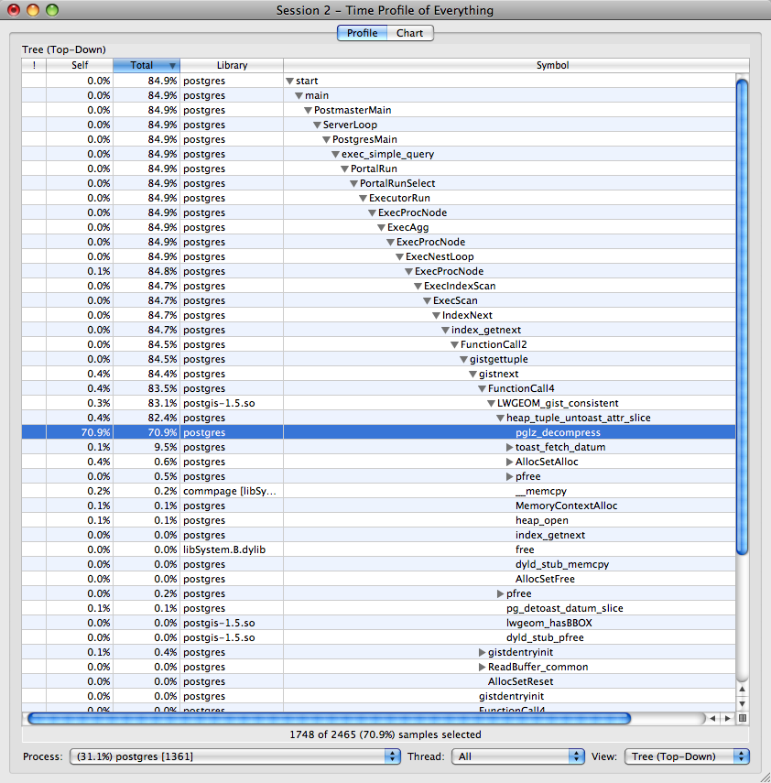
Task: Expand the AllocSetAlloc disclosure triangle
Action: (510, 462)
